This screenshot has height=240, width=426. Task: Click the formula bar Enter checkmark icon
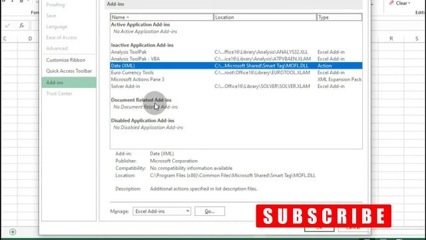pos(7,25)
